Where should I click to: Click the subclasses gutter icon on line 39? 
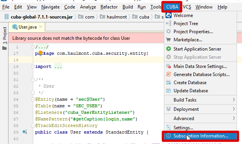25,132
